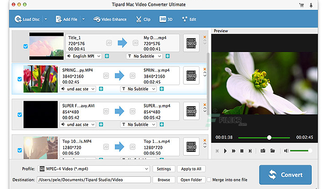Click the preview volume slider
Image resolution: width=327 pixels, height=189 pixels.
pos(301,151)
